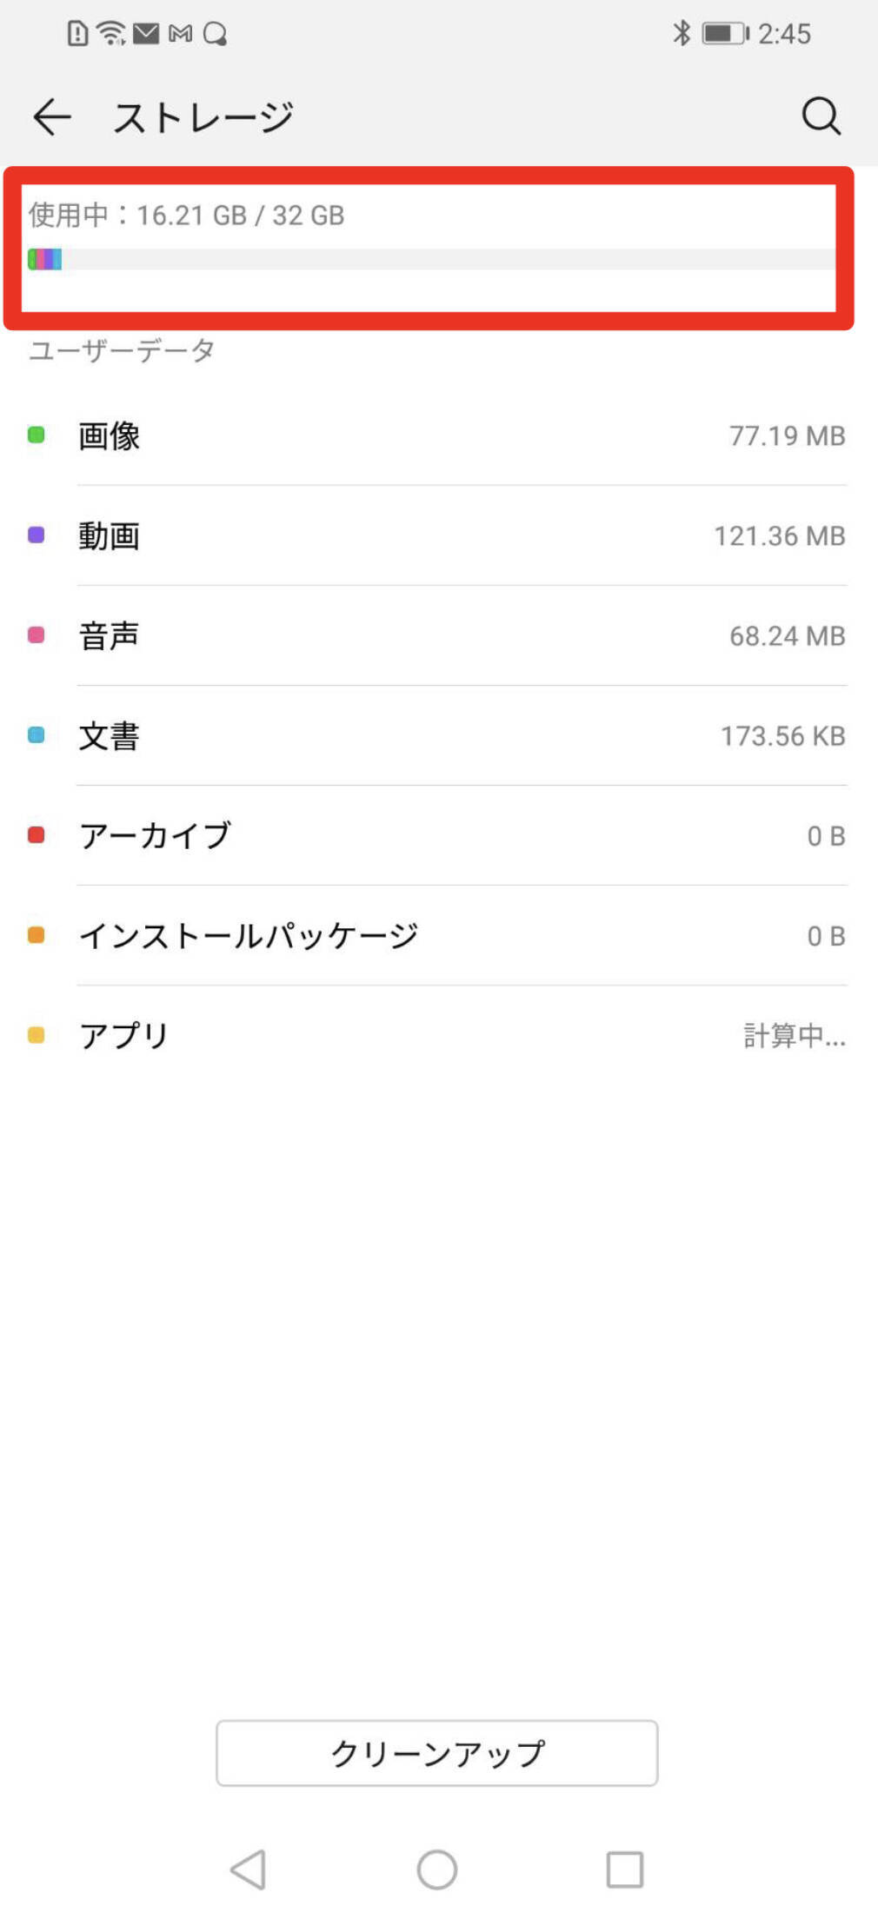Screen dimensions: 878x1919
Task: Open recent apps square button
Action: 624,1869
